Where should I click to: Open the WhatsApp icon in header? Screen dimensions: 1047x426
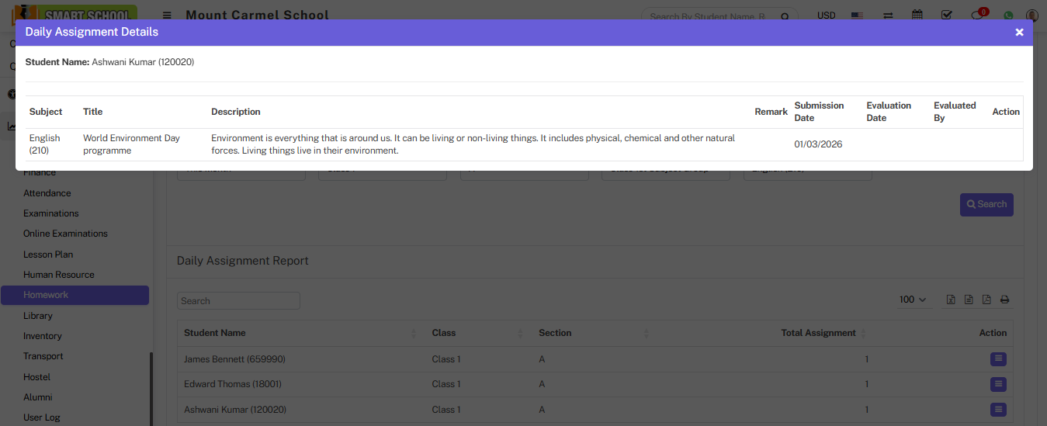pos(1008,16)
